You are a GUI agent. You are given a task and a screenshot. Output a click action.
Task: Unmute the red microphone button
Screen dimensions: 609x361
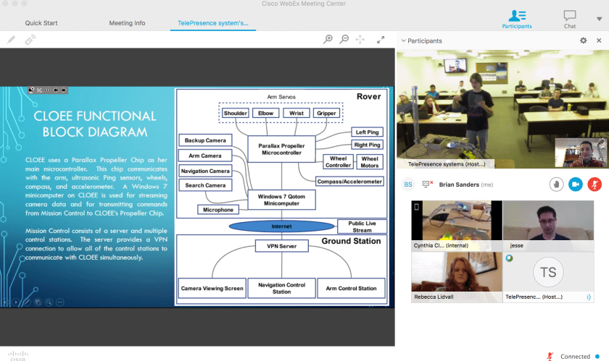pos(594,184)
